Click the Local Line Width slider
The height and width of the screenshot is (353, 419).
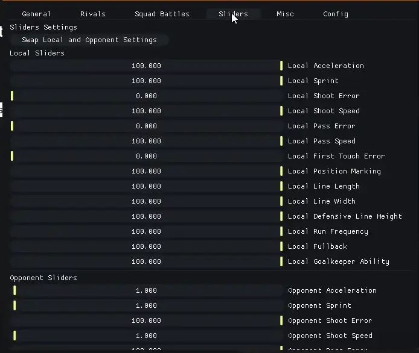147,201
